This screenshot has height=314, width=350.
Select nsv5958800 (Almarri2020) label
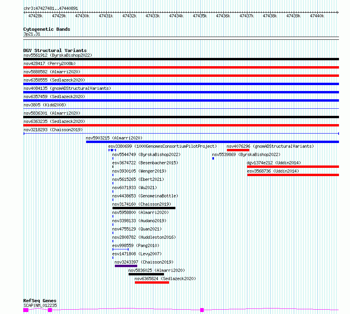pos(140,212)
